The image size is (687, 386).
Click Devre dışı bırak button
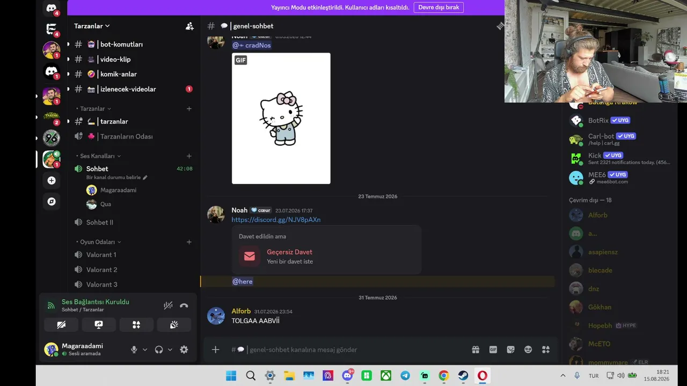pyautogui.click(x=438, y=8)
